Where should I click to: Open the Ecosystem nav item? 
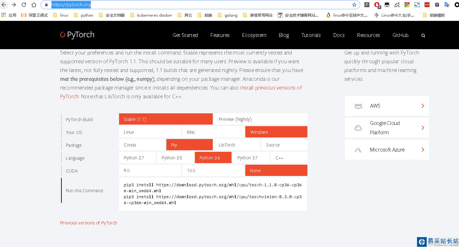tap(254, 35)
